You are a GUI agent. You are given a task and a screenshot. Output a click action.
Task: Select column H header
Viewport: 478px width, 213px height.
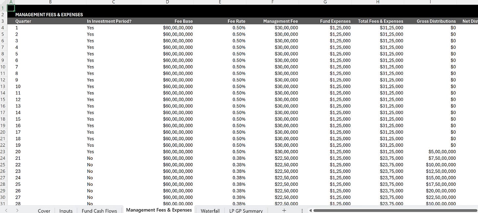378,2
